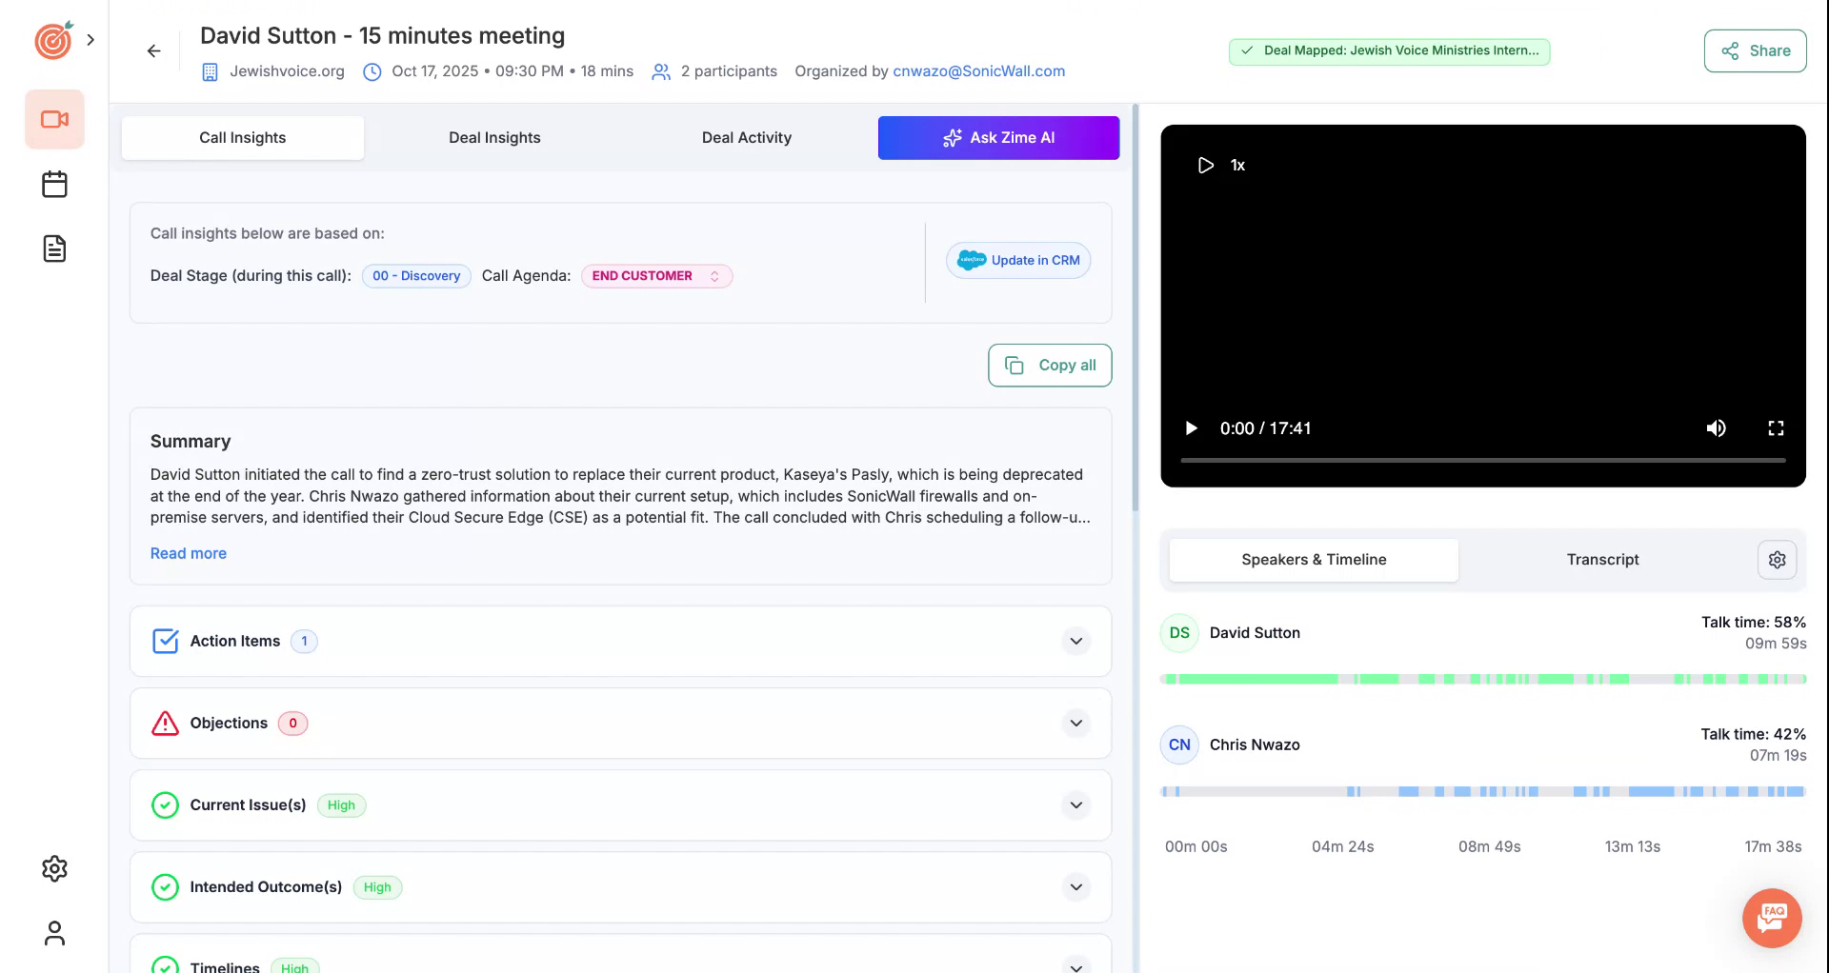Image resolution: width=1829 pixels, height=973 pixels.
Task: Open the calendar icon in sidebar
Action: coord(54,185)
